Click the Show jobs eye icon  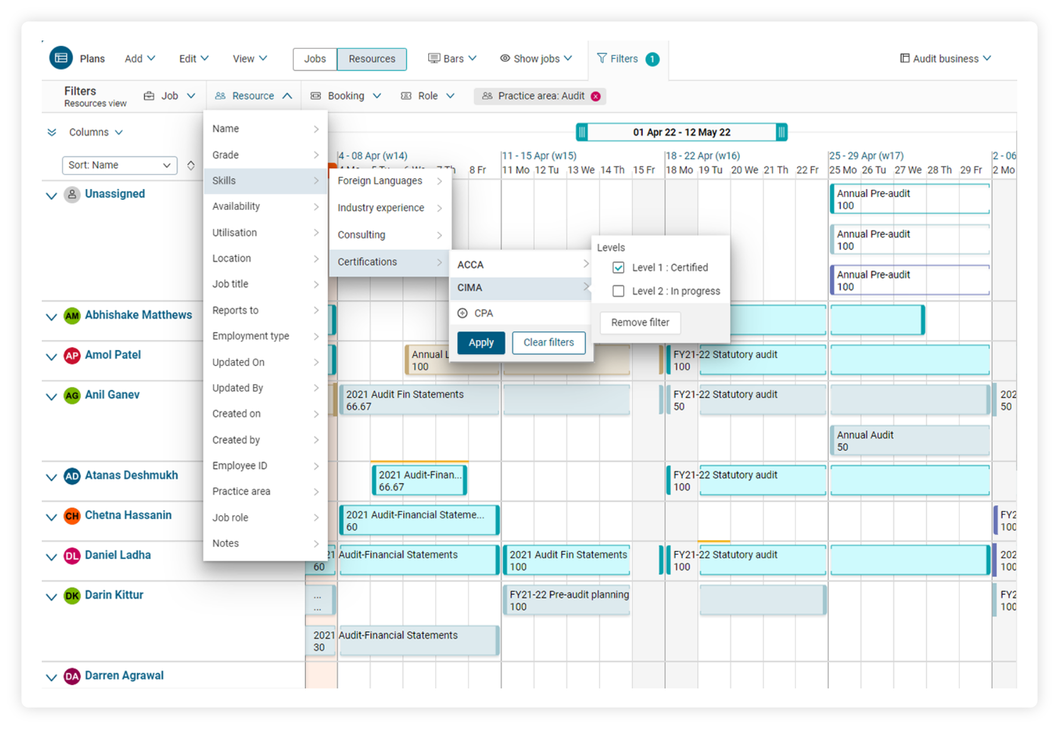pyautogui.click(x=505, y=58)
